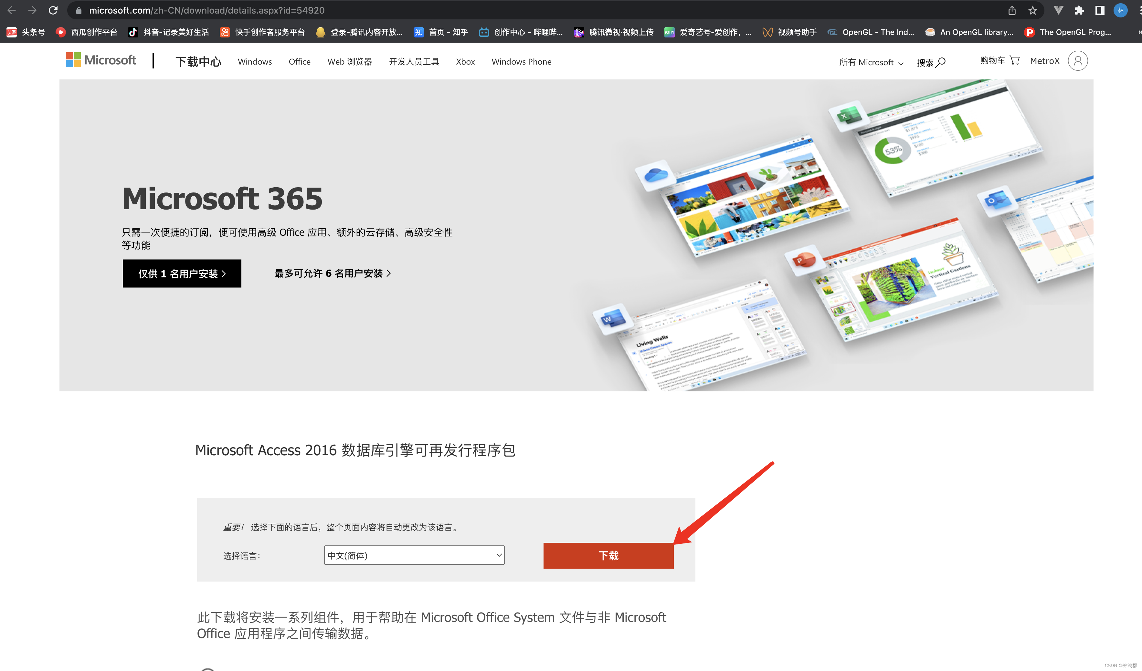
Task: Click 最多可允许 6 名用户安装 link
Action: tap(333, 273)
